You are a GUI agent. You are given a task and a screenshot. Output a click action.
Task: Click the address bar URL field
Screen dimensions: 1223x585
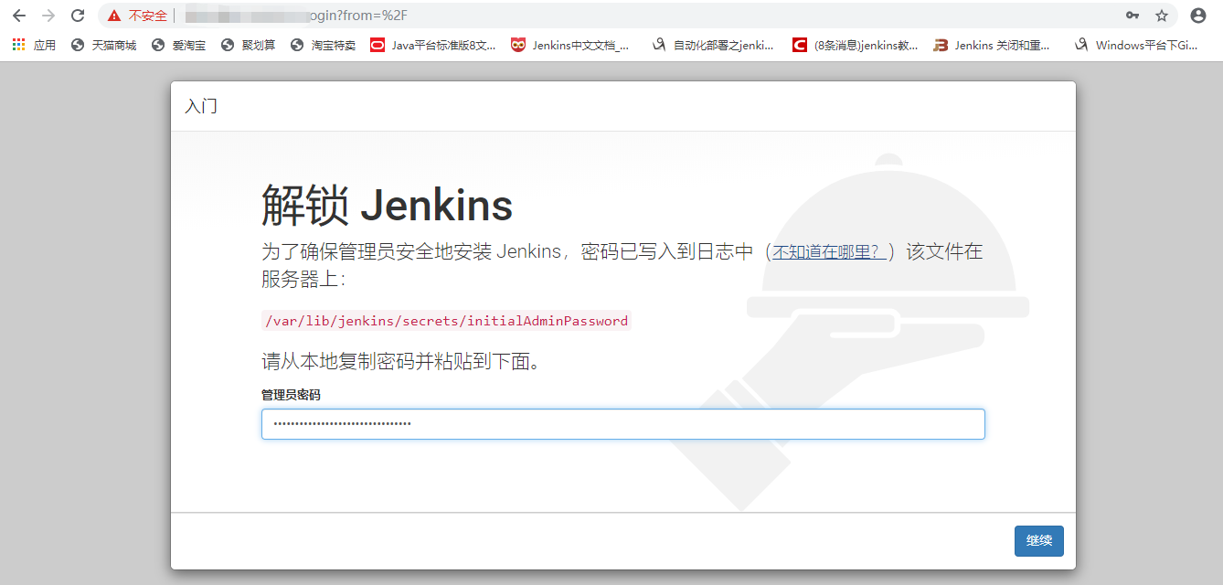[640, 16]
